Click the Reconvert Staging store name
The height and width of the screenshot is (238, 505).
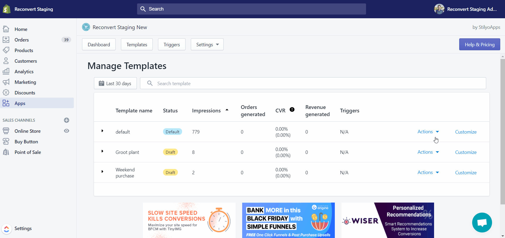point(34,9)
